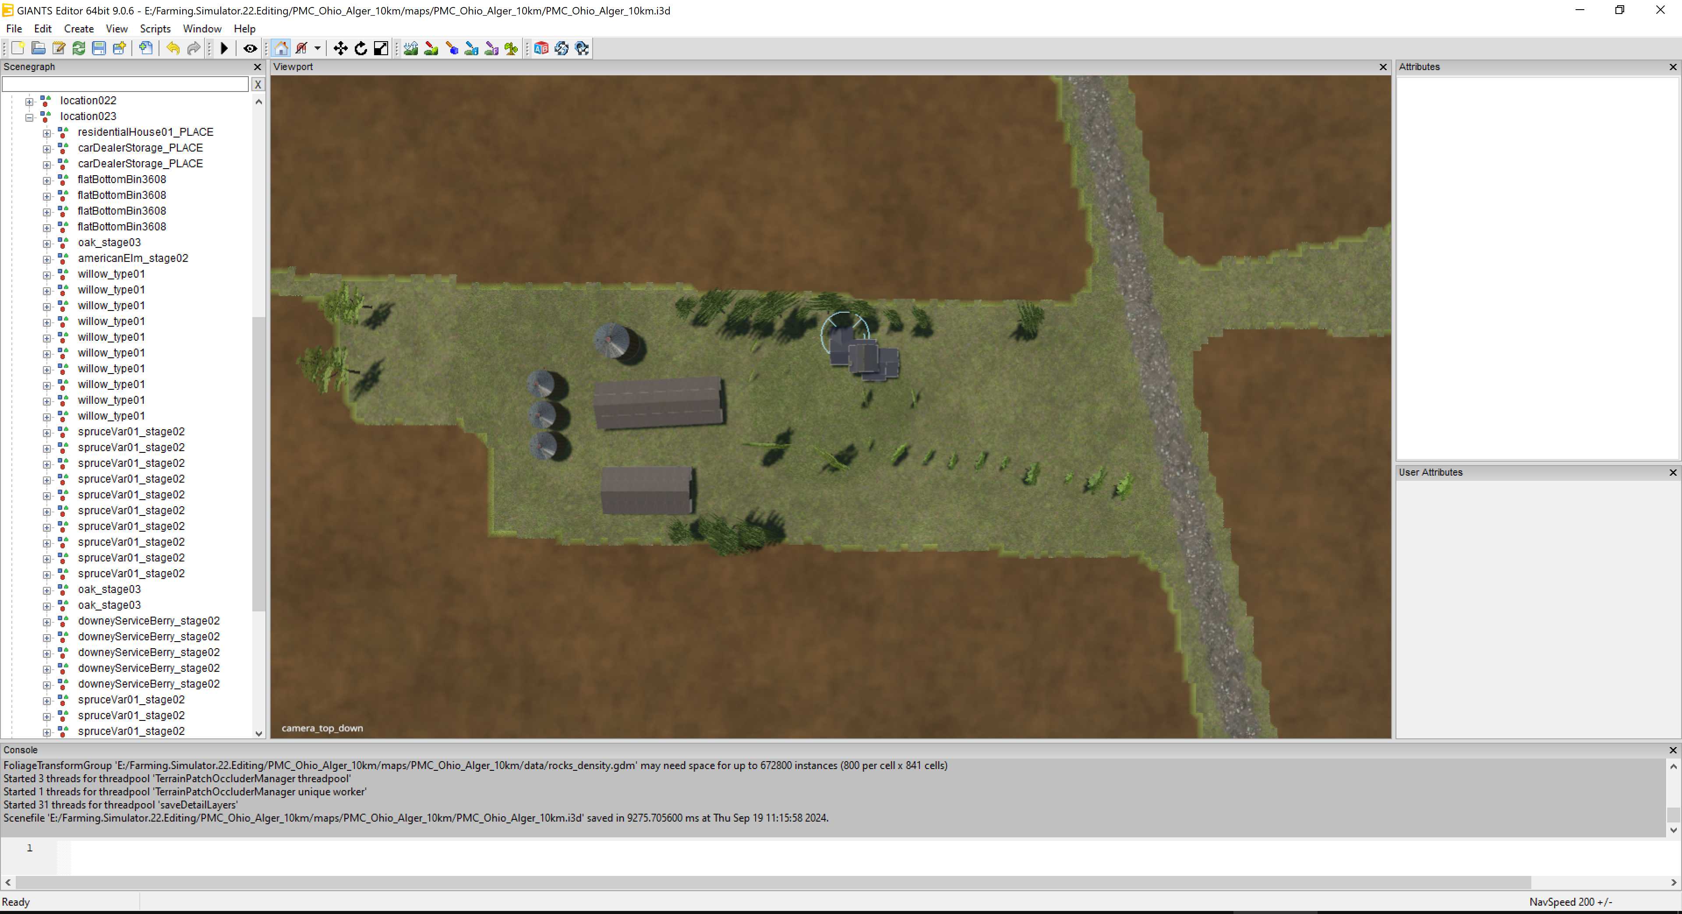Click the Save As starred disk icon

pos(119,48)
